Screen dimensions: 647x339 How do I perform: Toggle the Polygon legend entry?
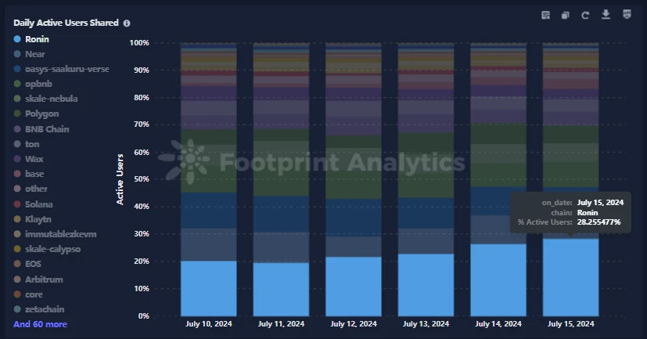[x=36, y=114]
